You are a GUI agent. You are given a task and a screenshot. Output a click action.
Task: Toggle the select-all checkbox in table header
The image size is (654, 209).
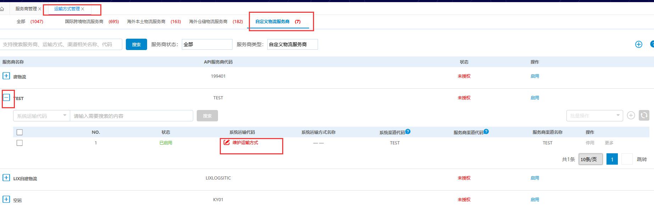(19, 132)
